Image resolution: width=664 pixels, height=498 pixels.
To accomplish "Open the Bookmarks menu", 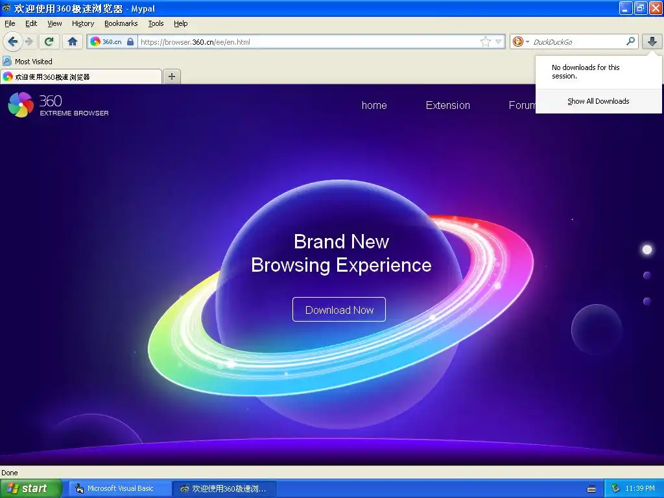I will pos(121,23).
